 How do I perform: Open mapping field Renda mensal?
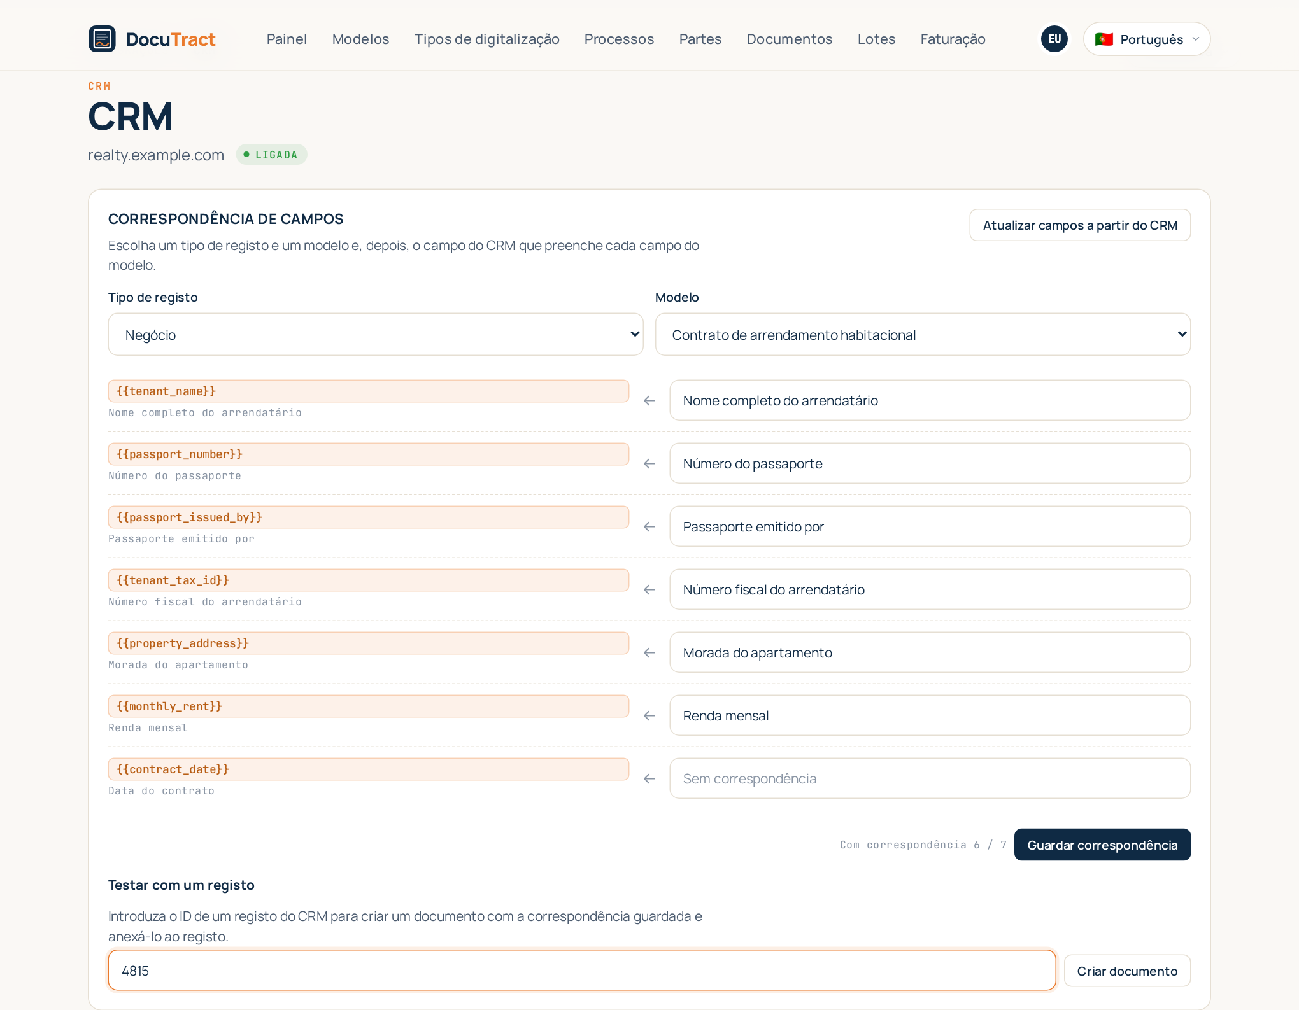pyautogui.click(x=930, y=715)
